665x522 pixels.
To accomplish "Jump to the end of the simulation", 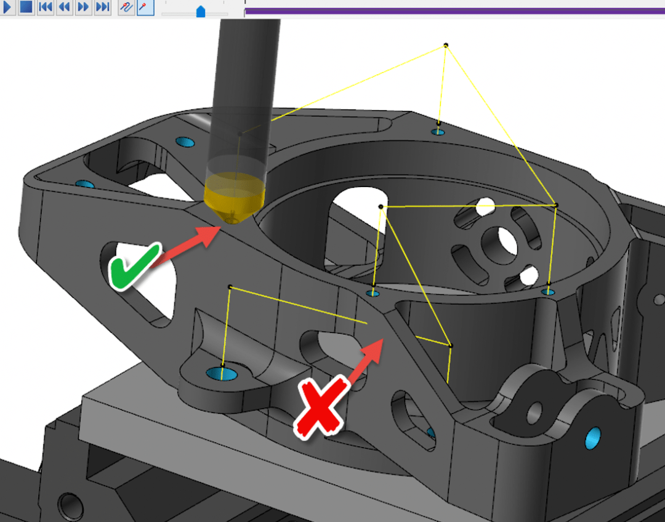I will click(x=102, y=7).
